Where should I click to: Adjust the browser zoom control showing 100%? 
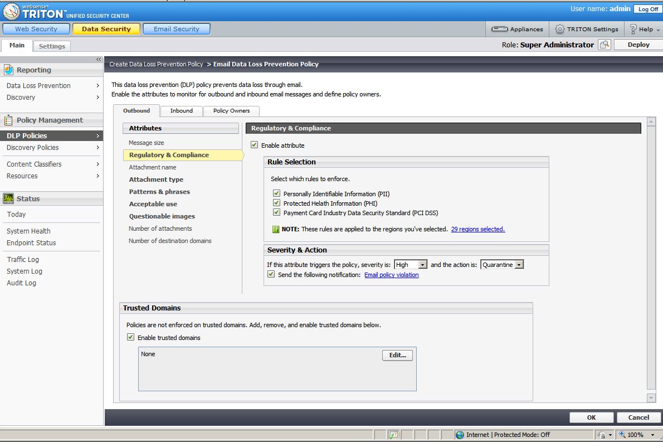coord(636,434)
